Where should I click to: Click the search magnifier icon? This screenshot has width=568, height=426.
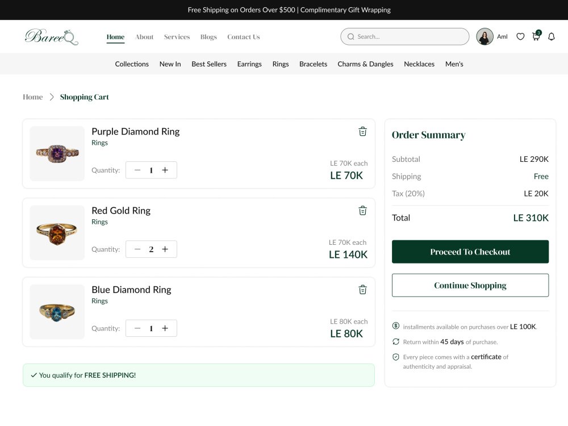(x=350, y=36)
